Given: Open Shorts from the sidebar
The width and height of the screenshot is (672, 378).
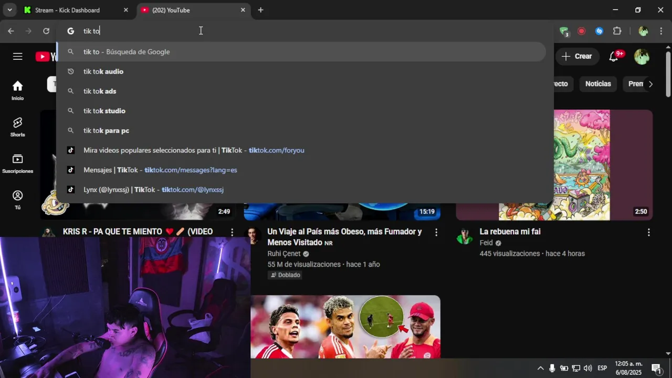Looking at the screenshot, I should (18, 127).
